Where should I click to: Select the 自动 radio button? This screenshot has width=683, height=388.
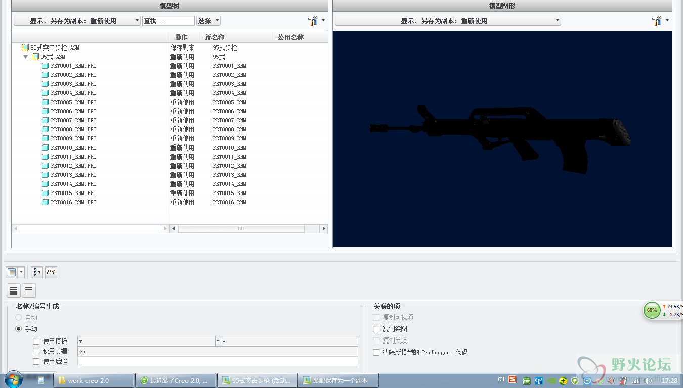19,317
